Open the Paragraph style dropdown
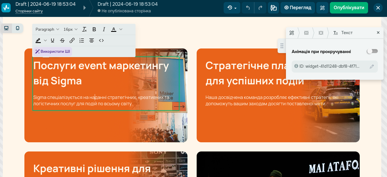This screenshot has height=177, width=387. click(47, 29)
